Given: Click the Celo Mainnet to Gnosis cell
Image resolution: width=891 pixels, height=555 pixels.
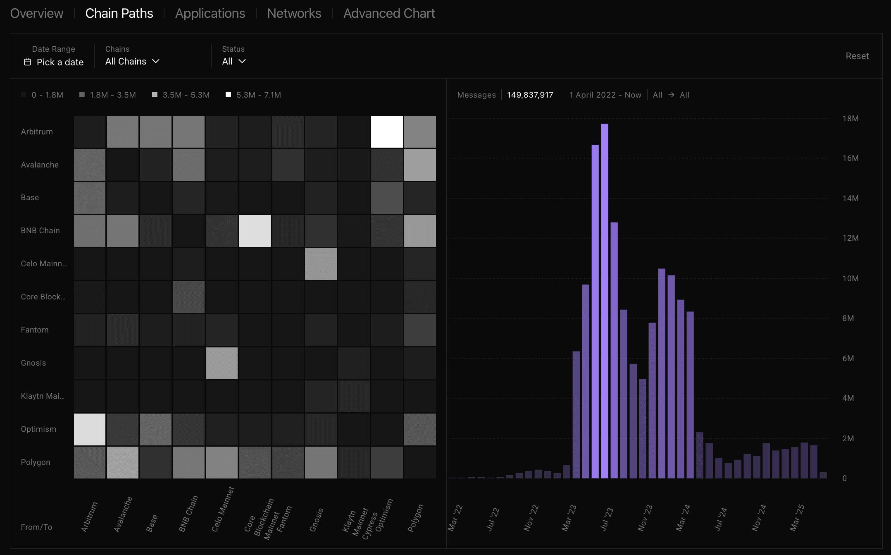Looking at the screenshot, I should (321, 264).
